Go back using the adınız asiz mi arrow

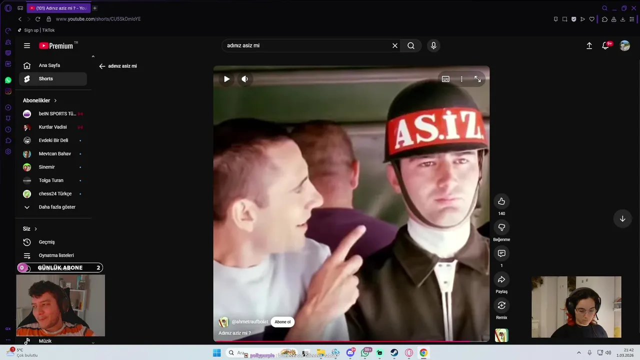coord(102,66)
